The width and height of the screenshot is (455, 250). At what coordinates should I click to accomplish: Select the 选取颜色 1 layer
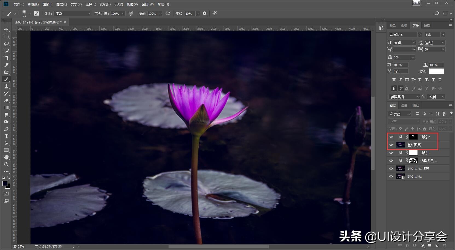click(428, 161)
